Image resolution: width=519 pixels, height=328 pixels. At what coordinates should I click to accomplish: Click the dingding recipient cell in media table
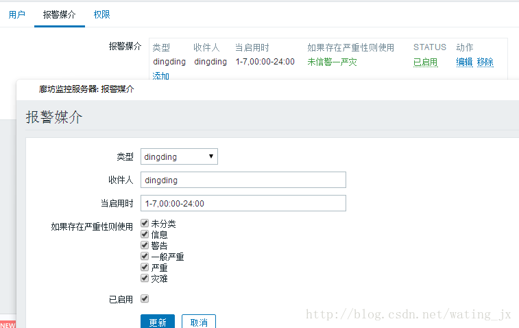(x=210, y=62)
